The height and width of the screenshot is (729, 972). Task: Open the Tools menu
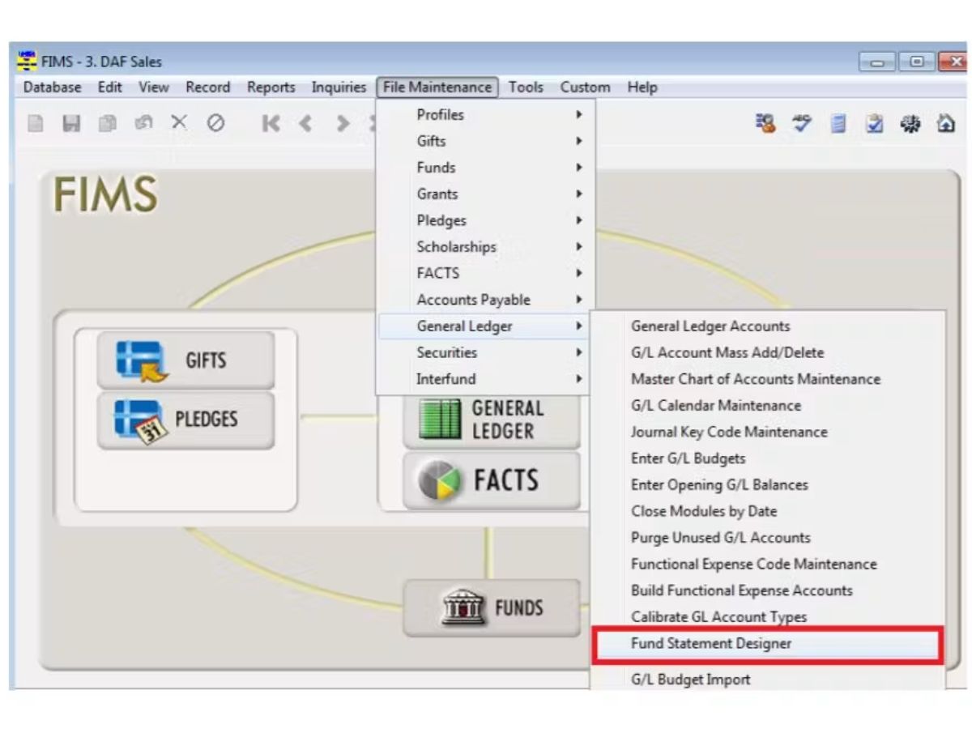coord(526,87)
